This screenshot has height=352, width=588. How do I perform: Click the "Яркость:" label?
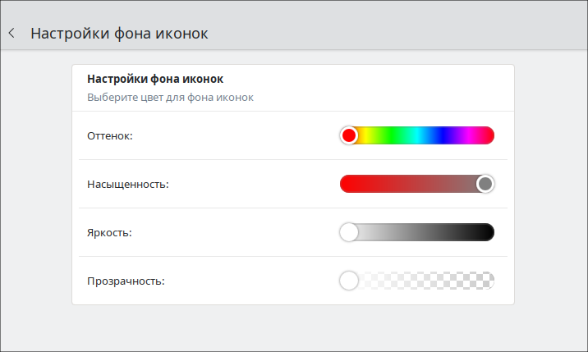point(109,232)
